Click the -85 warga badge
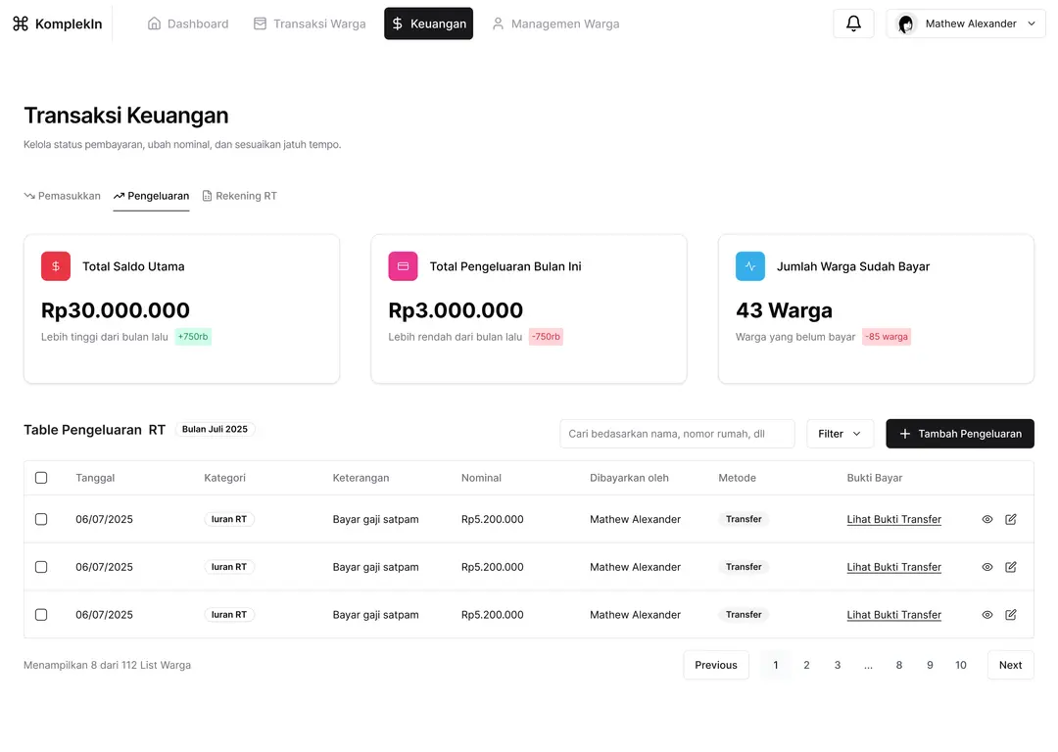This screenshot has width=1058, height=752. pyautogui.click(x=887, y=337)
